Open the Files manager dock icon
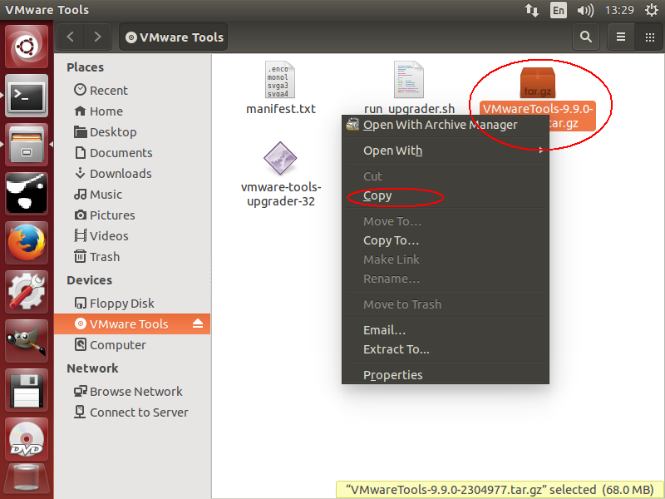The height and width of the screenshot is (499, 665). tap(27, 145)
